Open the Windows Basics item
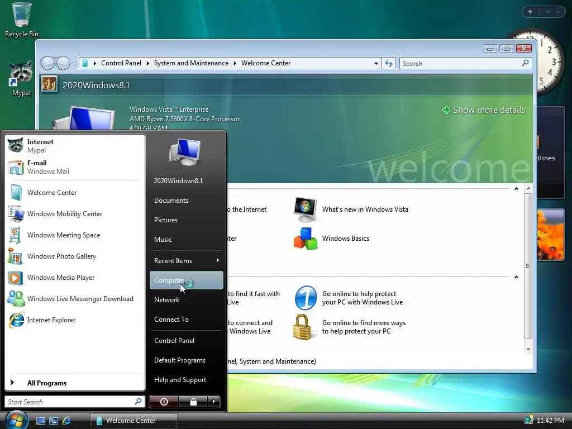This screenshot has width=572, height=429. [x=332, y=239]
